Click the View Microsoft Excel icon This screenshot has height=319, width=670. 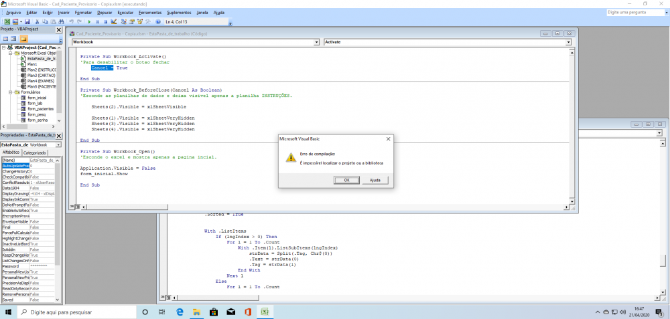[6, 21]
